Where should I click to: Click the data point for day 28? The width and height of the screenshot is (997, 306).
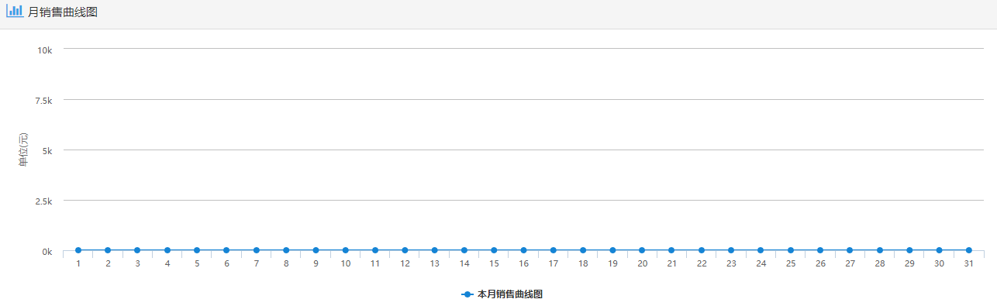(880, 250)
